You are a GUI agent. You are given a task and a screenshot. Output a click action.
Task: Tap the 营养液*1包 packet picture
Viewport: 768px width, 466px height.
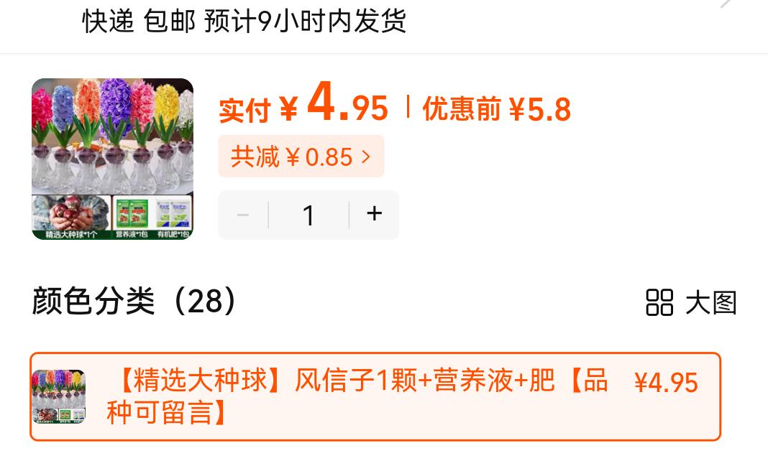(132, 218)
